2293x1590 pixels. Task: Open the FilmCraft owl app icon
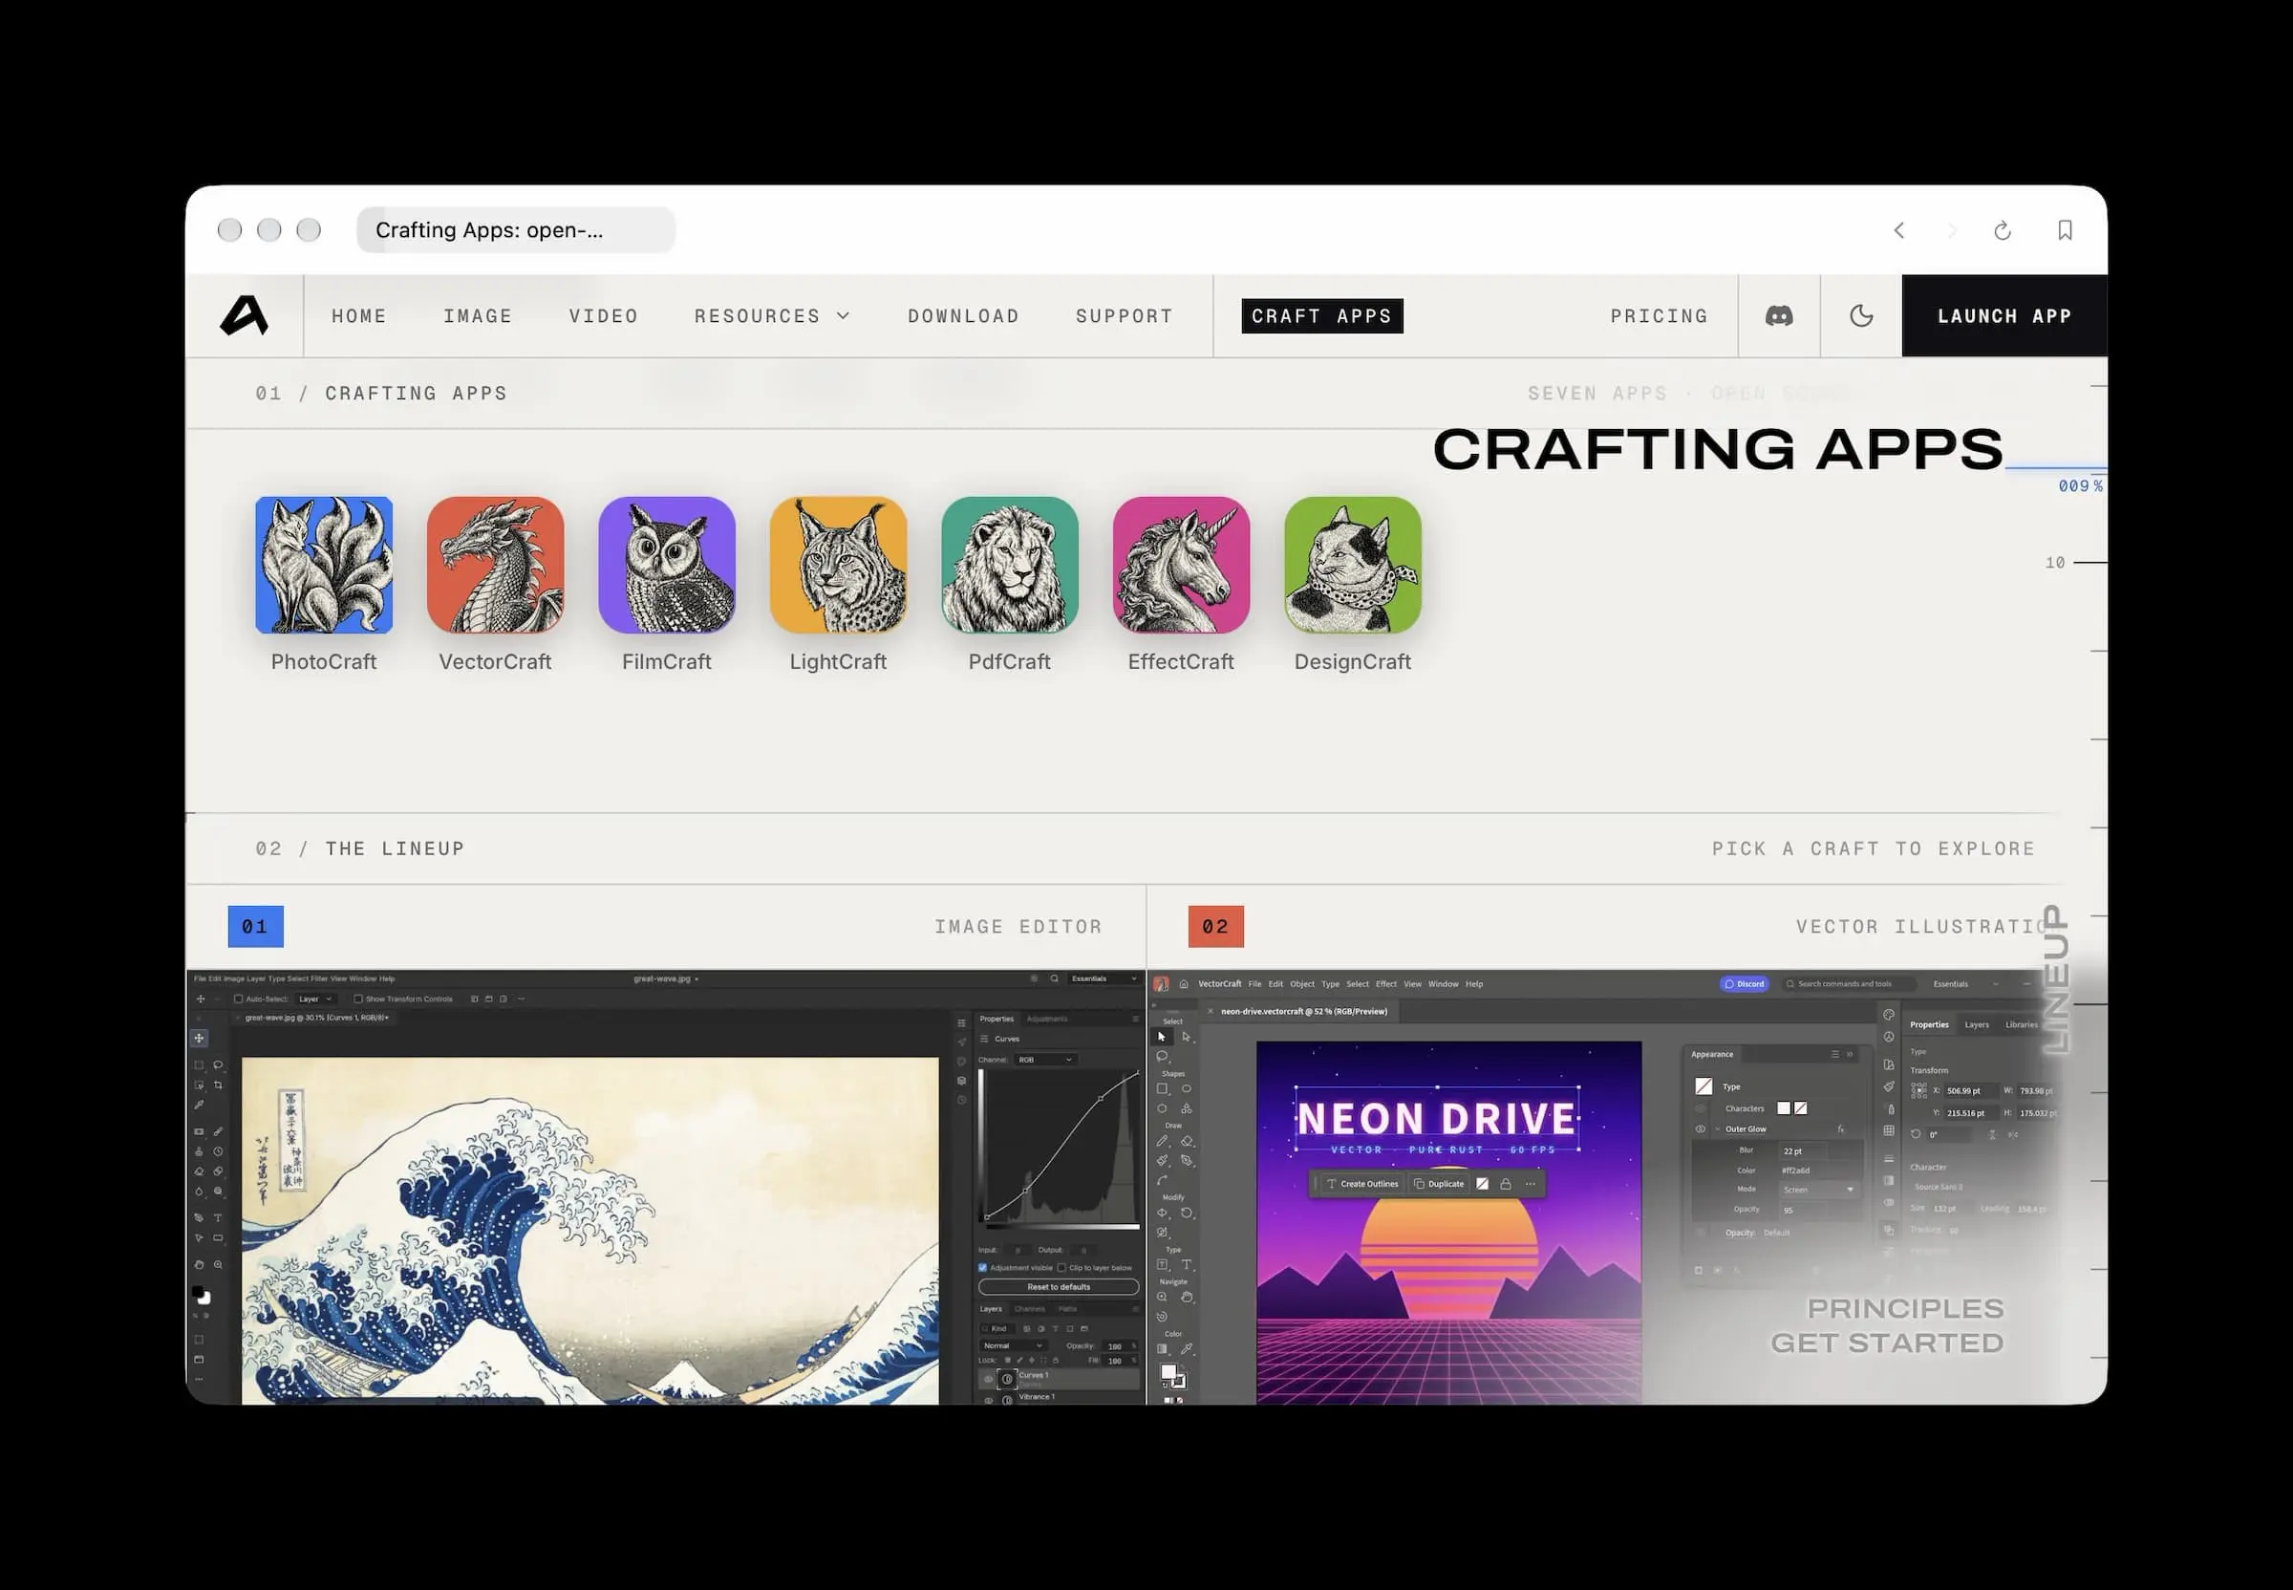[666, 565]
